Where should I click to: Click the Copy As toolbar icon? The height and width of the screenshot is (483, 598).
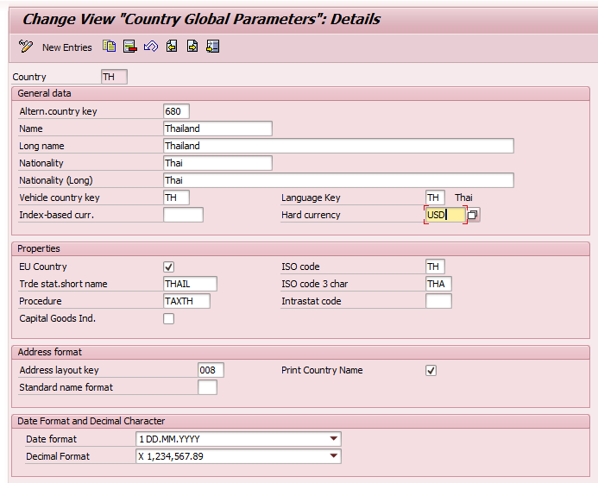point(109,46)
